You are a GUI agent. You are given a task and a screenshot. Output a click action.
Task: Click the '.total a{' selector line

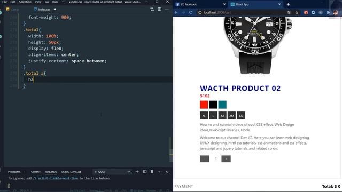[35, 74]
